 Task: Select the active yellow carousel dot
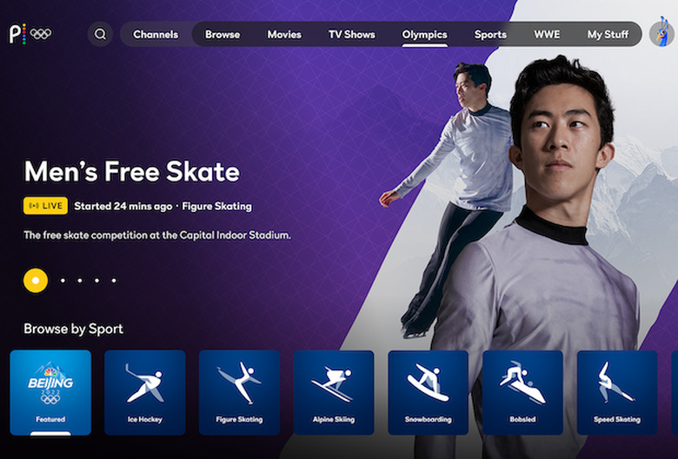[36, 280]
